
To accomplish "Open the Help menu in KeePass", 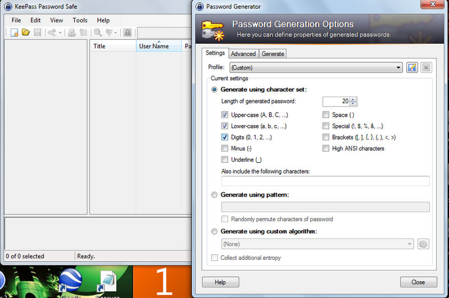I will click(x=103, y=20).
